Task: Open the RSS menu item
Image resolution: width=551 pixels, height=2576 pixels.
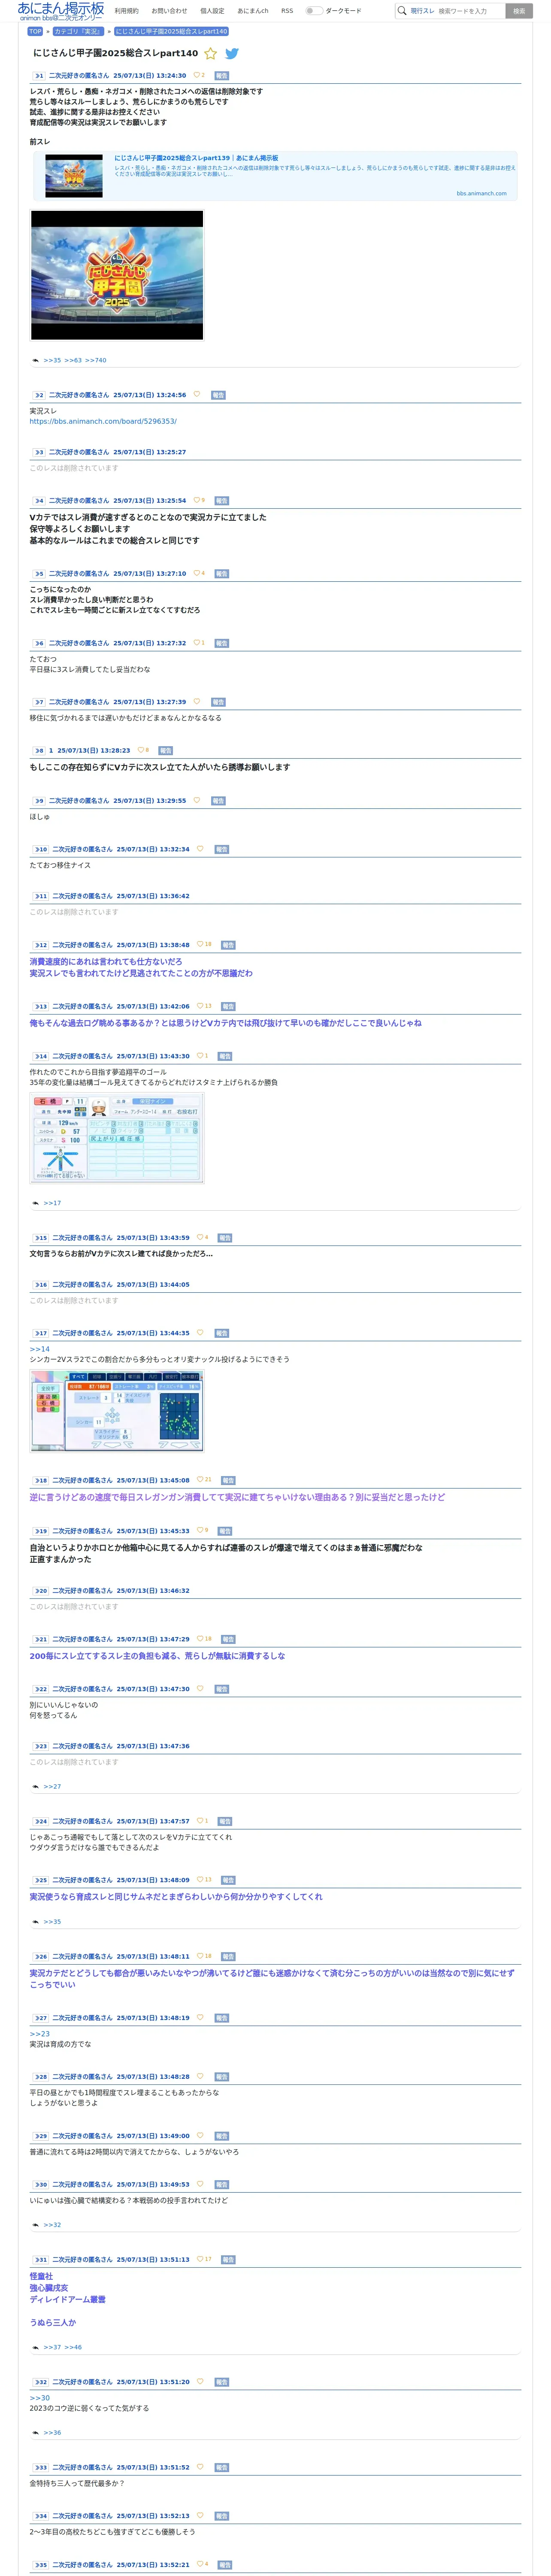Action: coord(287,11)
